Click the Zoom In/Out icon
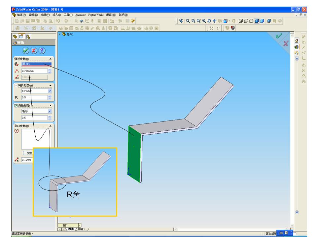 point(198,21)
